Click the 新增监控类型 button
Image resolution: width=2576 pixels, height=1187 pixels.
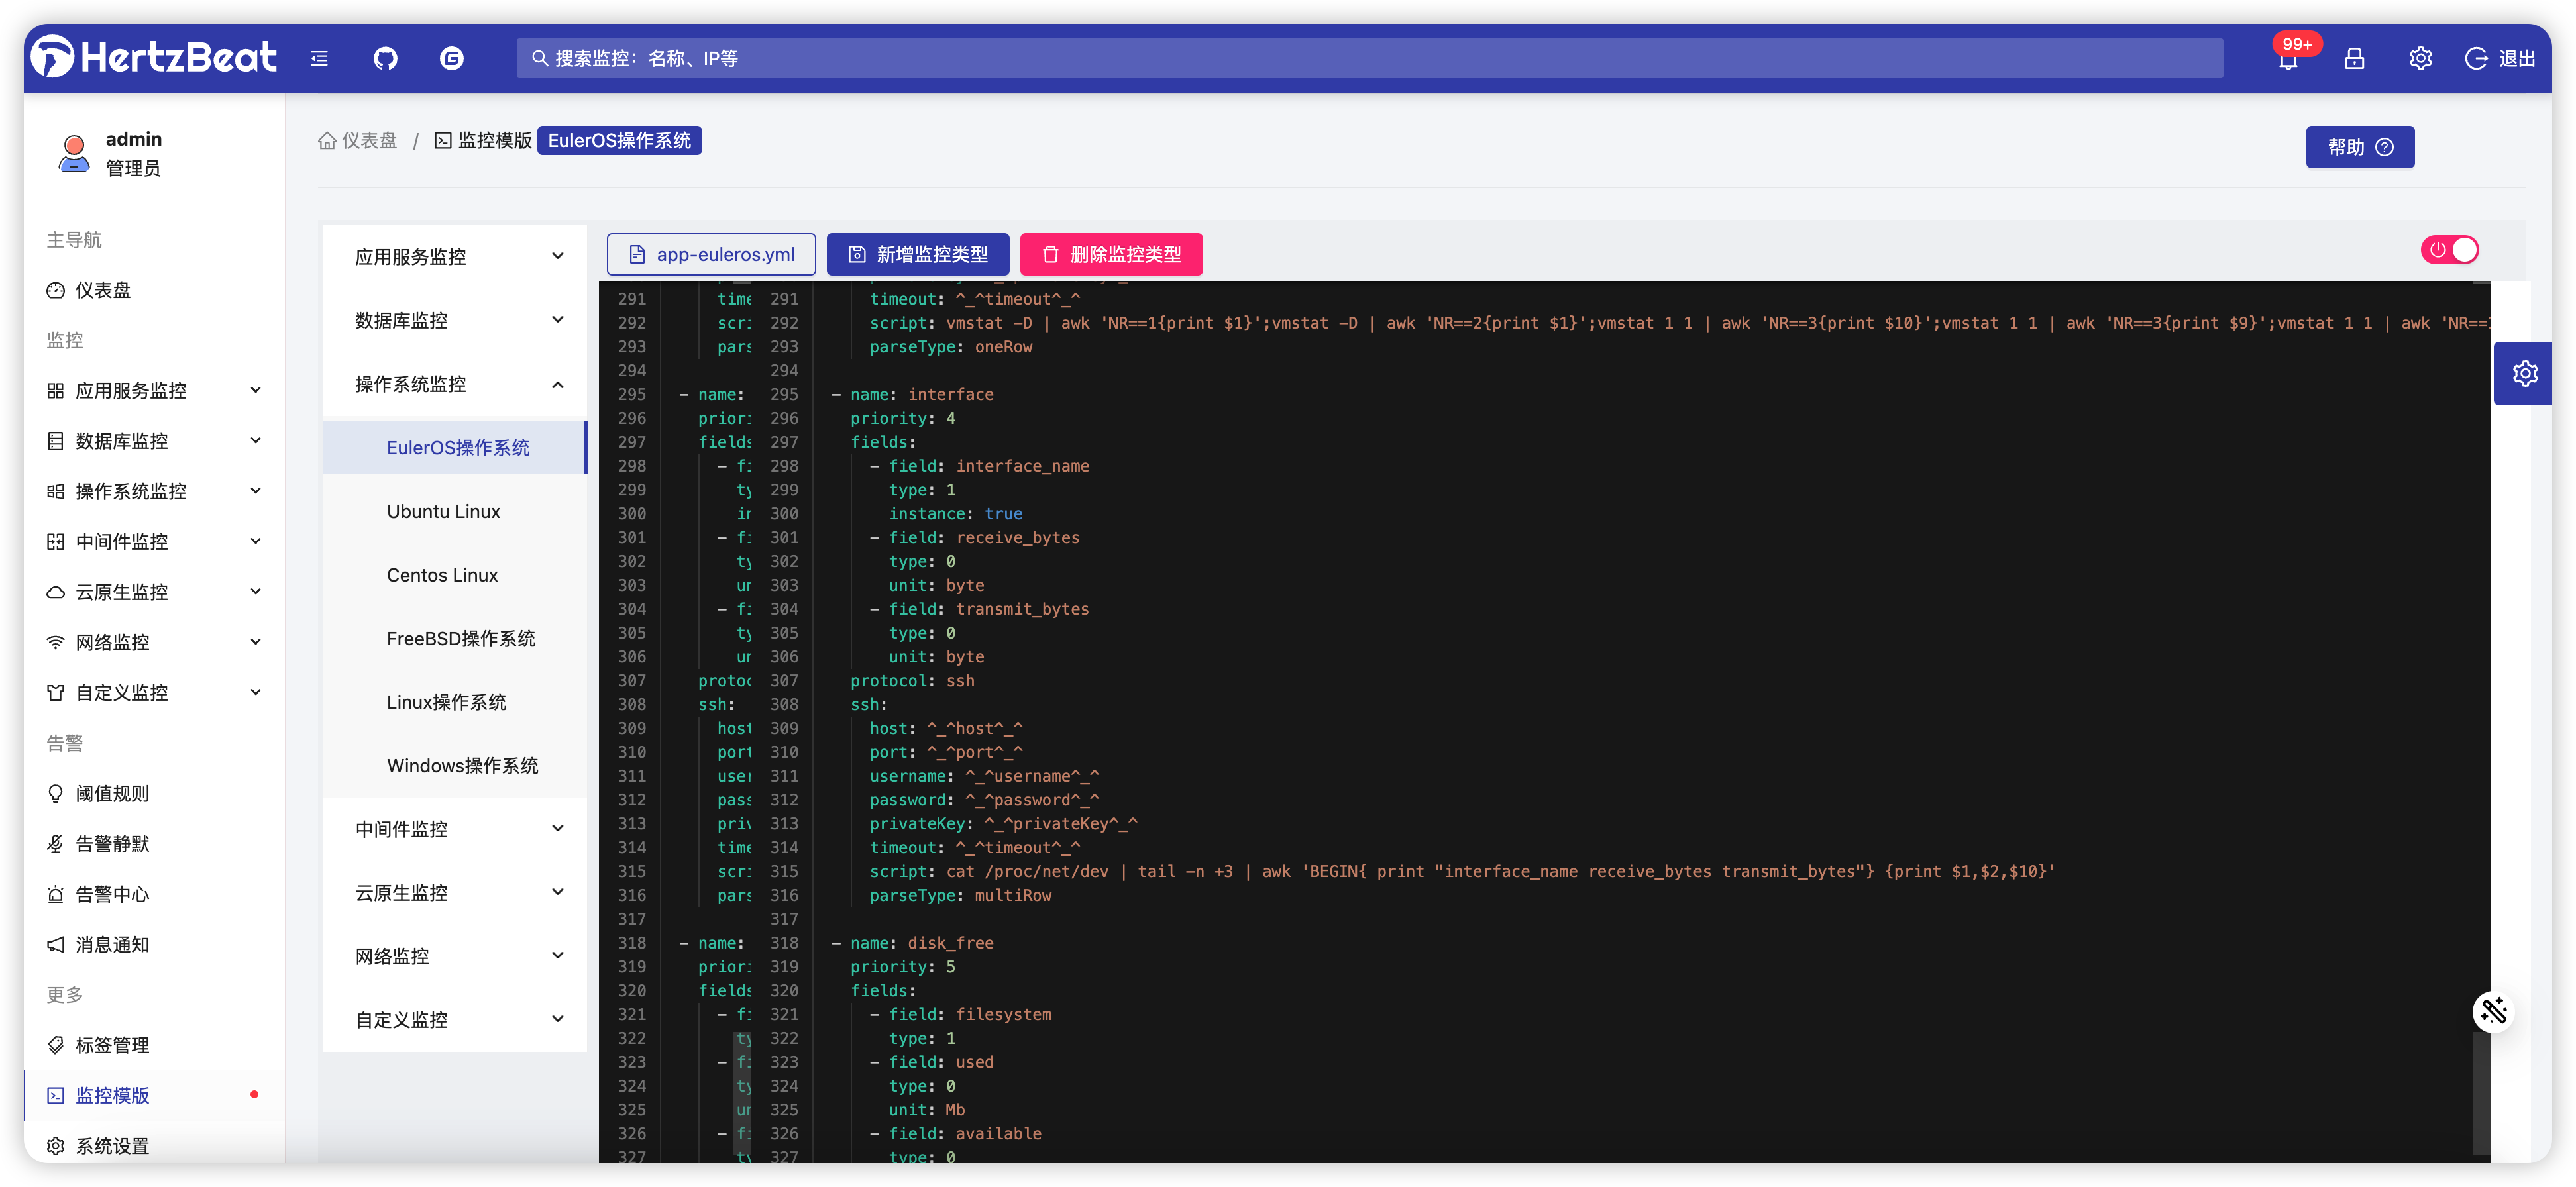click(917, 255)
